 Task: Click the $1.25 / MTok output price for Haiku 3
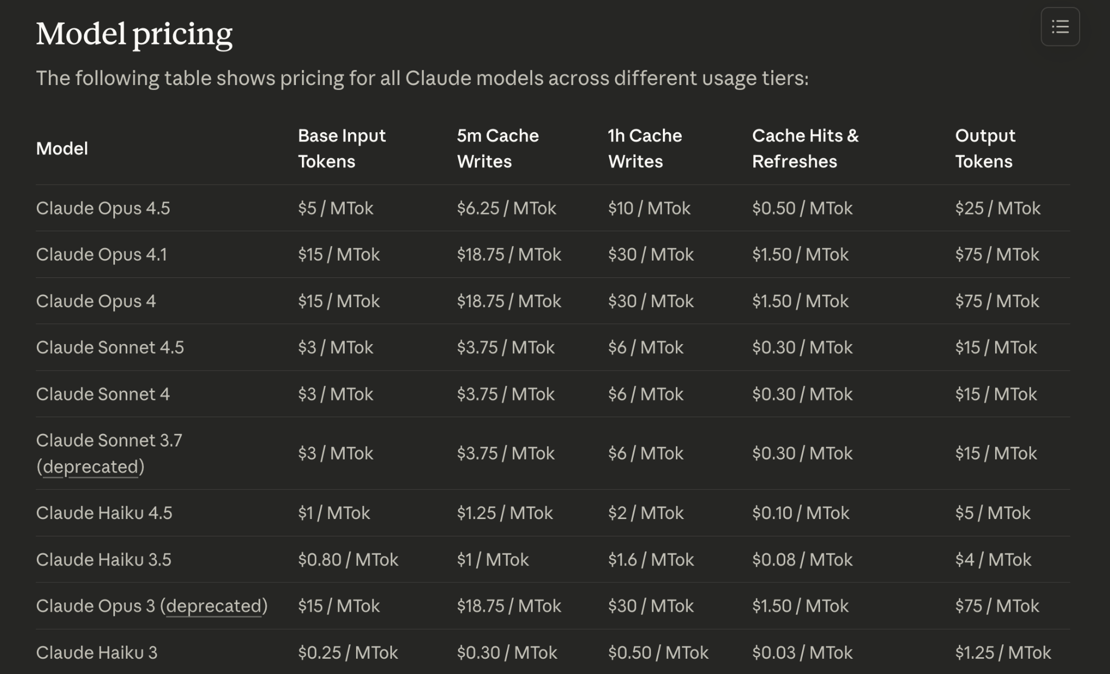[1004, 652]
